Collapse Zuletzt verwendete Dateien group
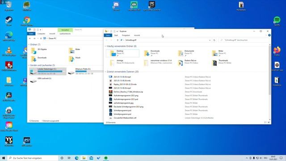Screen dimensions: 286x161 (105, 72)
